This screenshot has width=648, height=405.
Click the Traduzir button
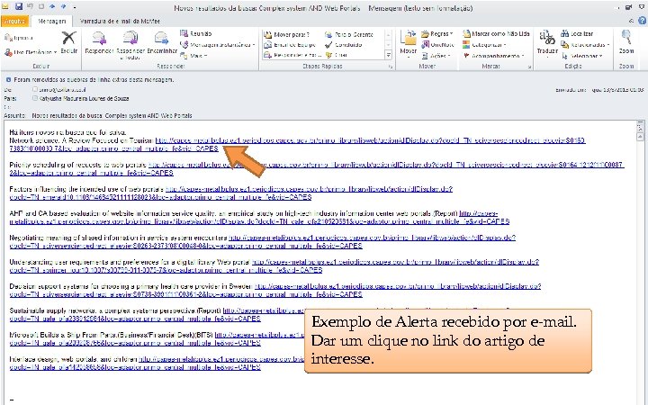547,44
